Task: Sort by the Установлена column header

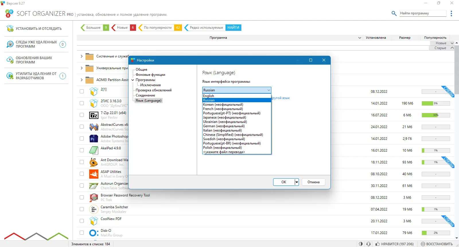Action: [376, 38]
